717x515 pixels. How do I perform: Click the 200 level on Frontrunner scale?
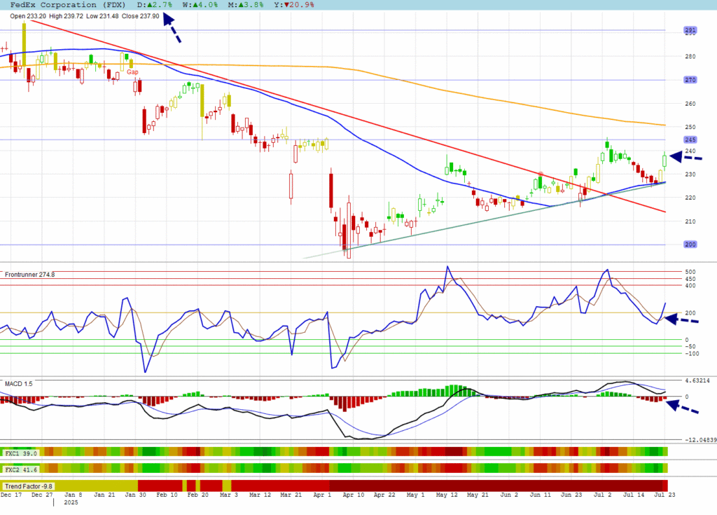click(x=690, y=313)
